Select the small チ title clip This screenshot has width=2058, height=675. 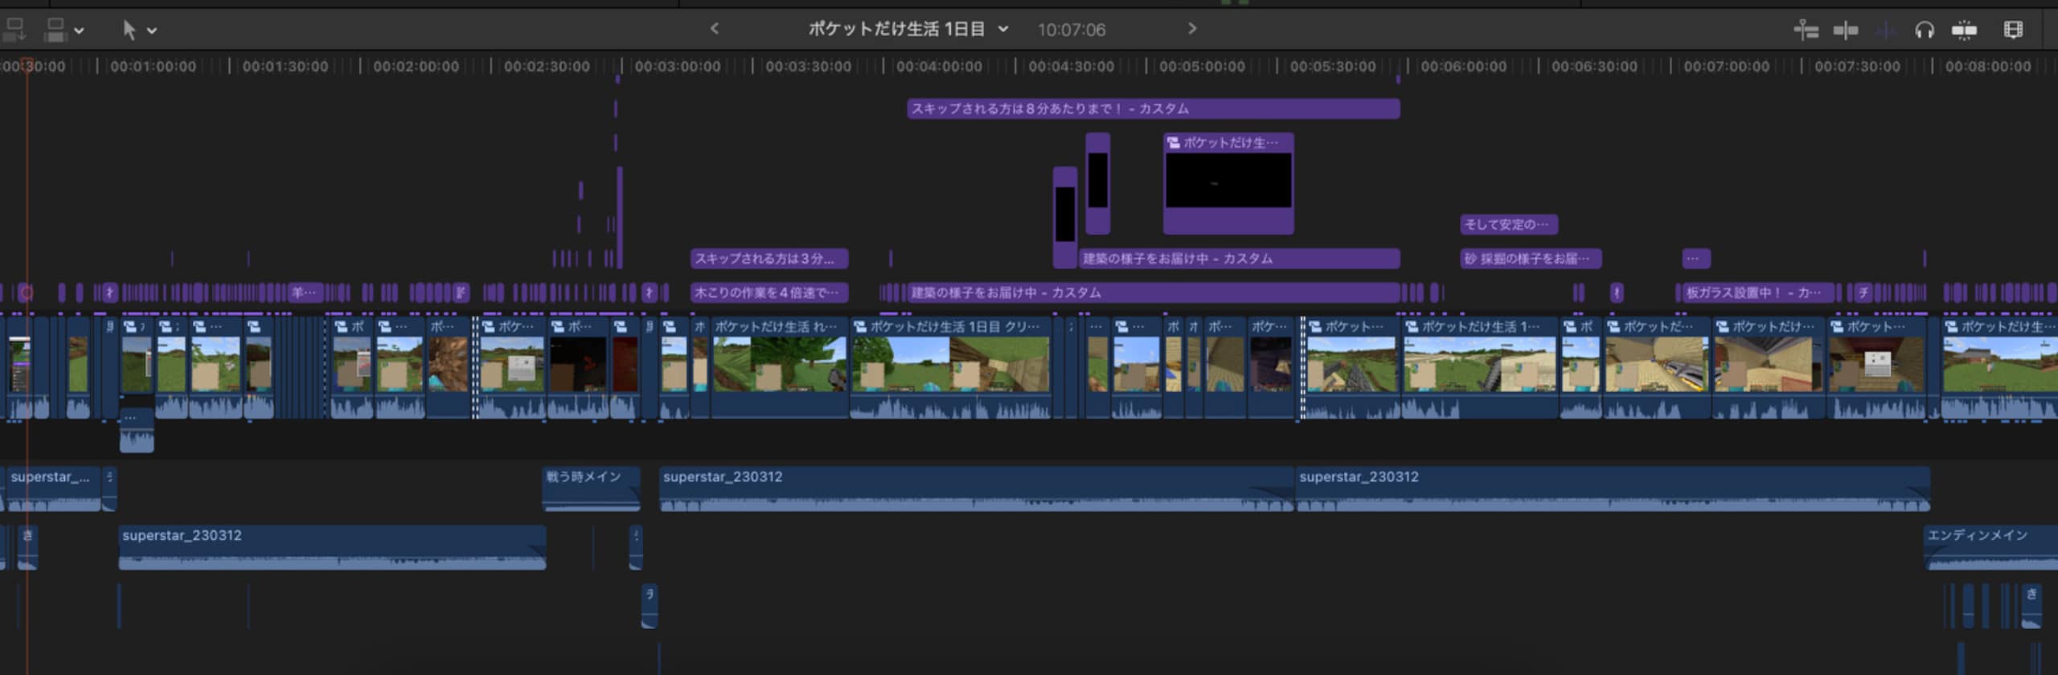pyautogui.click(x=1863, y=292)
